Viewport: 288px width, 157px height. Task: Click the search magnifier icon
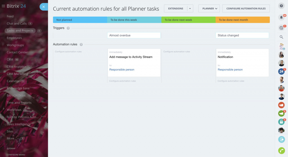281,37
